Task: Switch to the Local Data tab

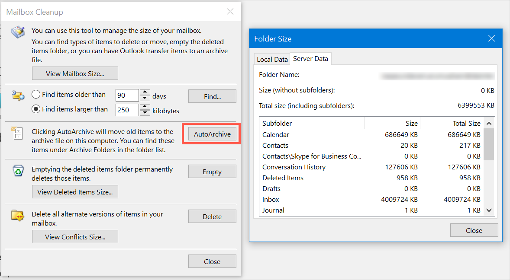Action: [272, 60]
